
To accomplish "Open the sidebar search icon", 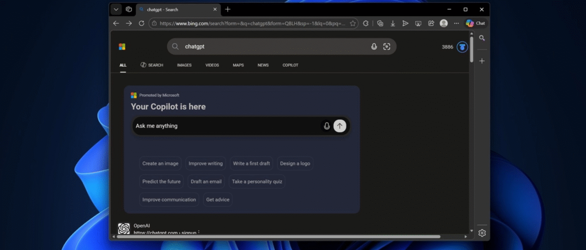I will click(x=482, y=38).
